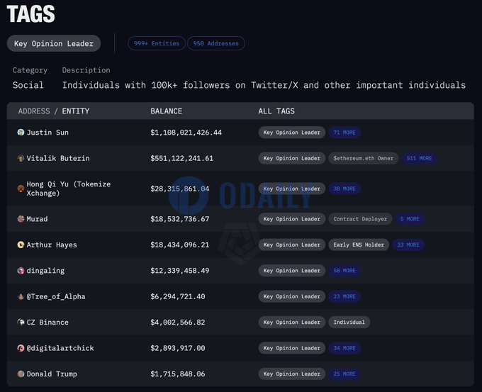Switch table to ENTITY view
Viewport: 482px width, 392px height.
click(76, 111)
